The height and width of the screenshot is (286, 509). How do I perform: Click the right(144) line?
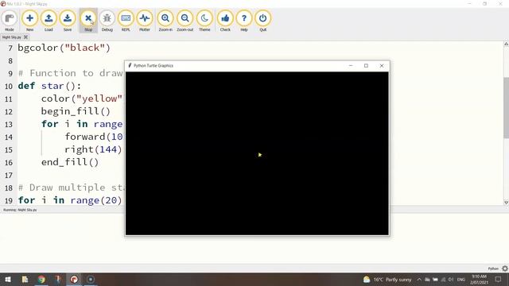93,149
